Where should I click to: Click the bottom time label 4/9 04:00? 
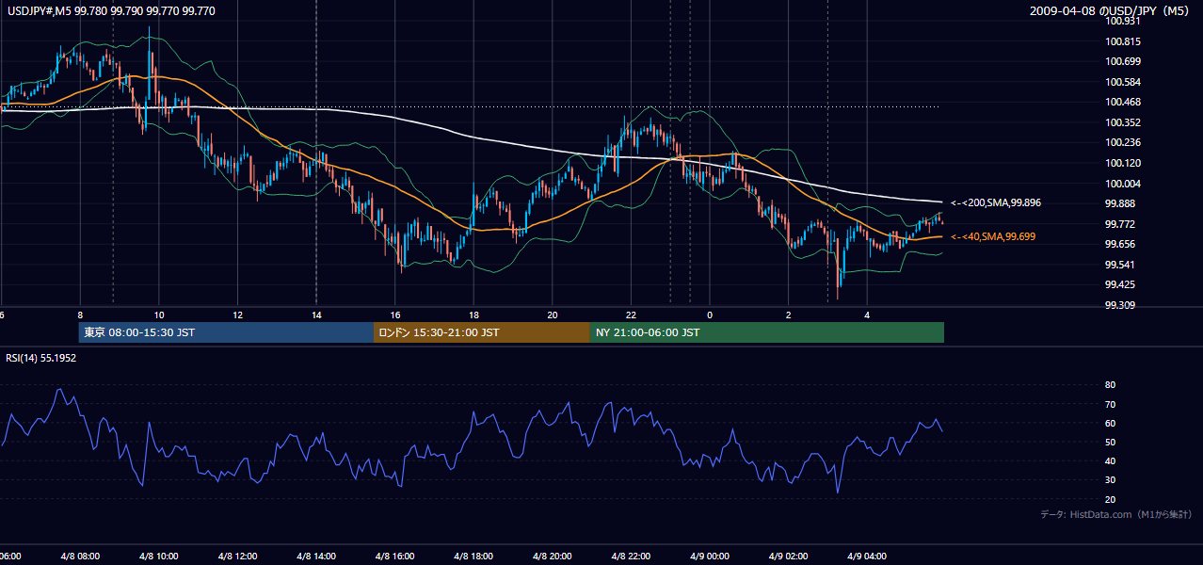click(x=868, y=557)
